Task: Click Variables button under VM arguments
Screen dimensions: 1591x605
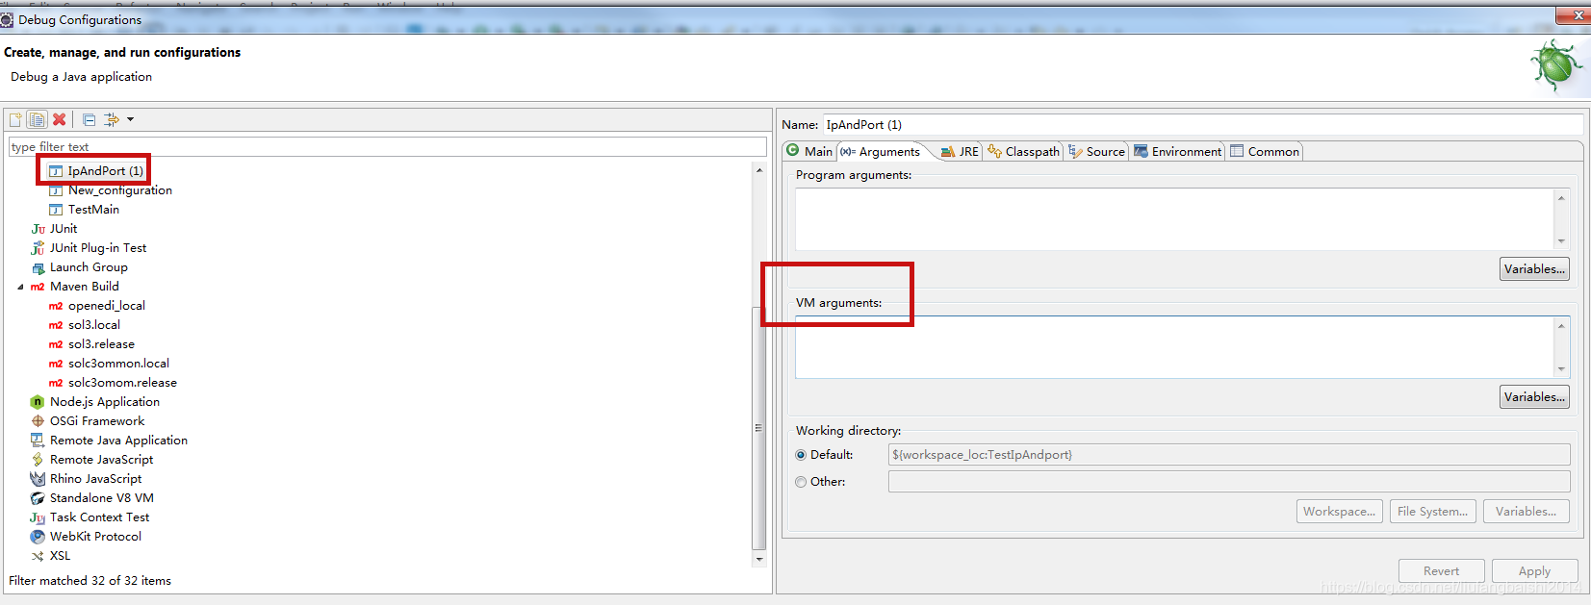Action: (1534, 397)
